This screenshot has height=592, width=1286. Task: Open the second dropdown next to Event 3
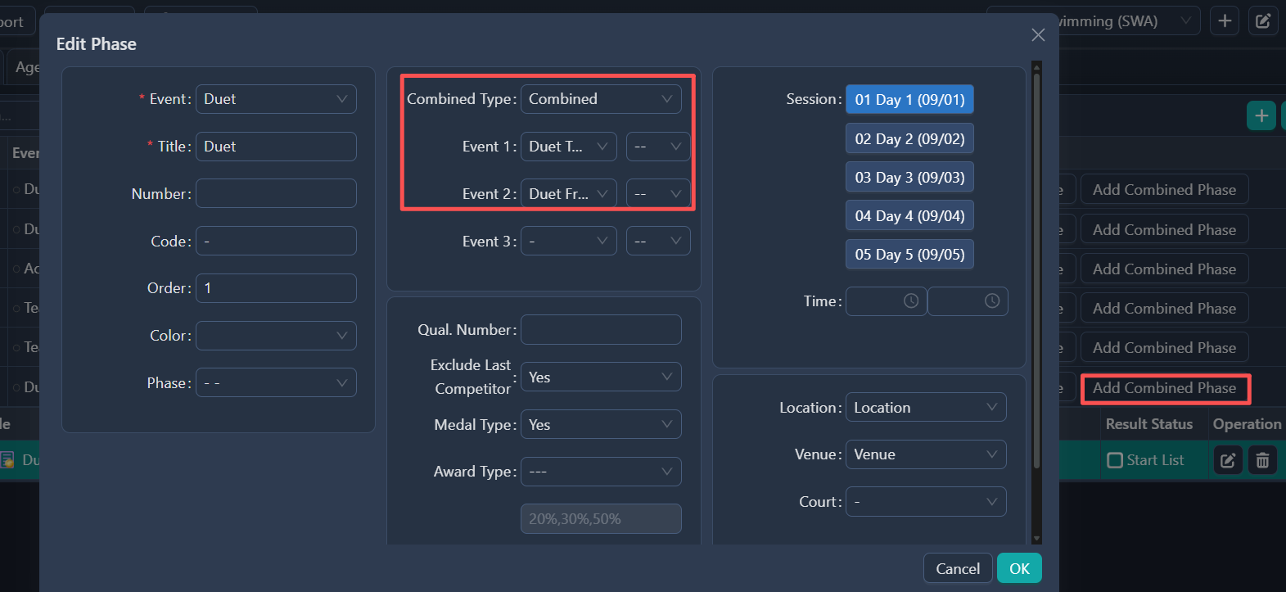(x=658, y=241)
